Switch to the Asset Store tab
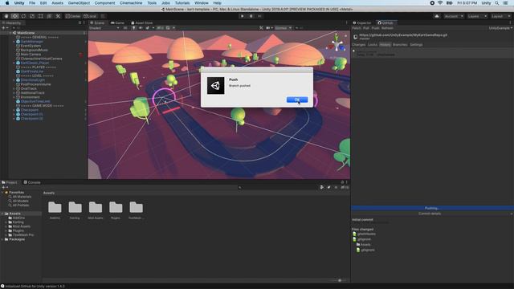The image size is (514, 289). pos(142,23)
